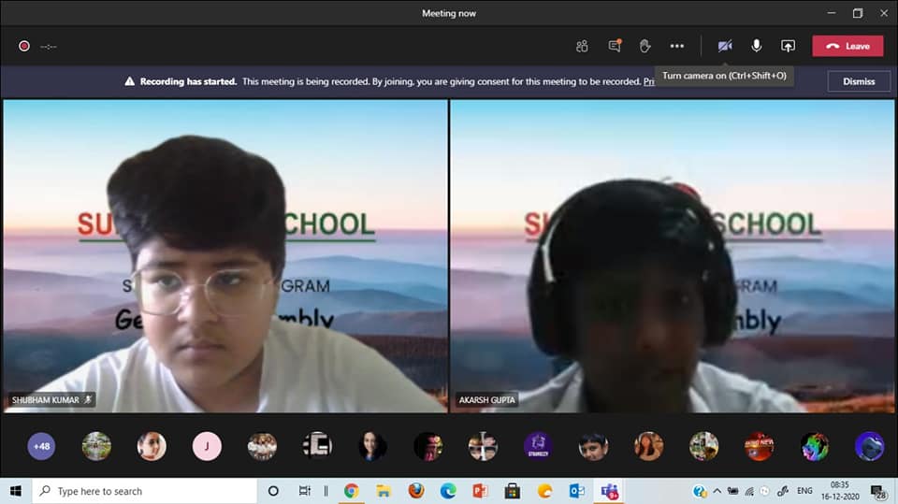Image resolution: width=898 pixels, height=504 pixels.
Task: Select the red breaking-news participant avatar
Action: coord(759,446)
